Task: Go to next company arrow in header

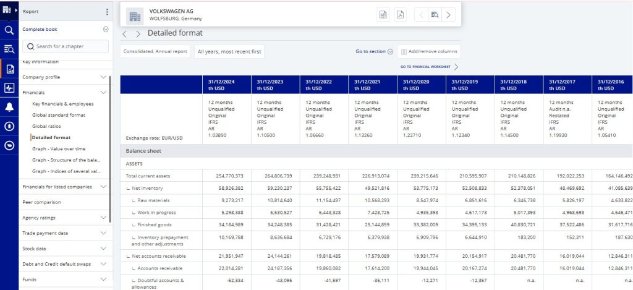Action: tap(449, 15)
